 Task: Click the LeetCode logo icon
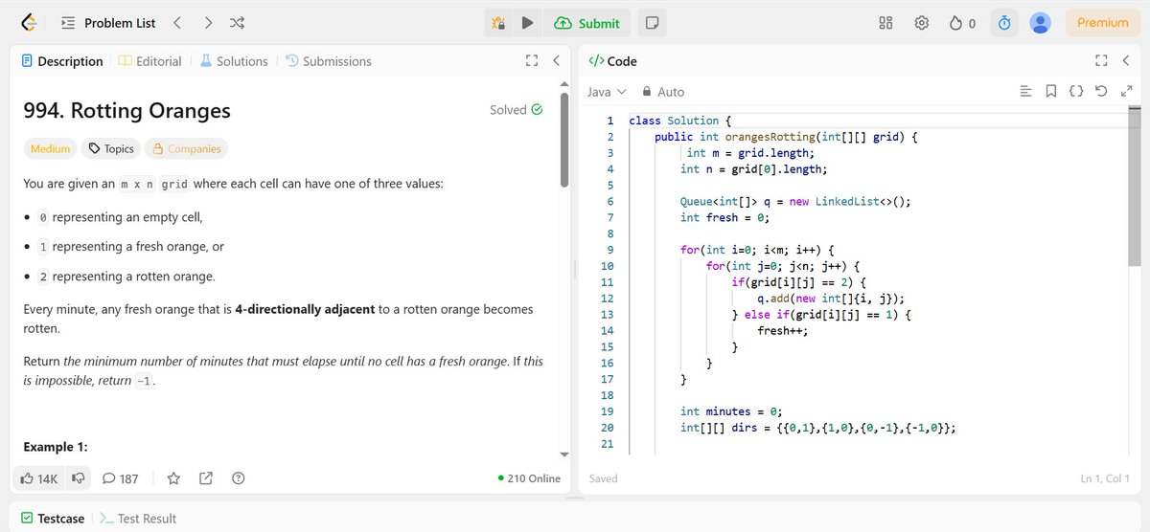point(29,22)
